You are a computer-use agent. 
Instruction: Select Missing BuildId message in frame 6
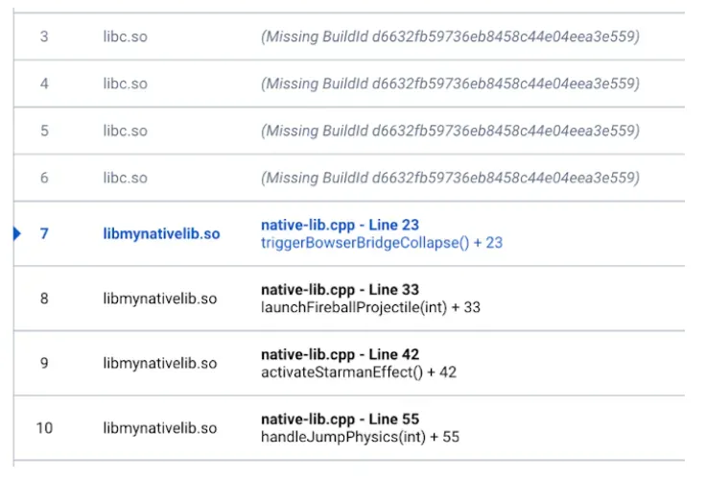click(450, 178)
